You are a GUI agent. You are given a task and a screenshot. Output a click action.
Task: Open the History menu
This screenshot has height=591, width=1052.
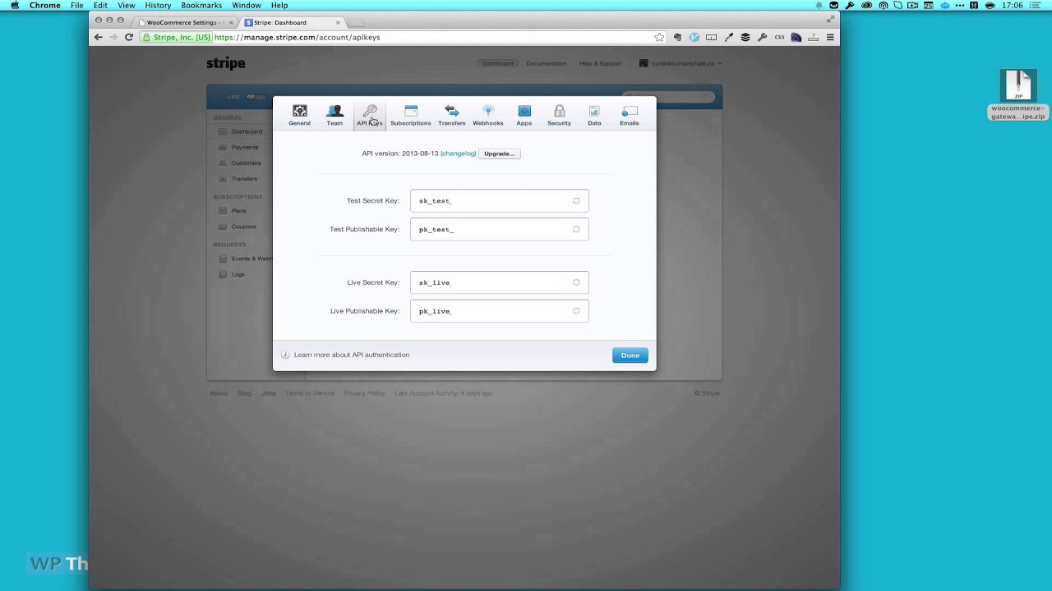(158, 5)
